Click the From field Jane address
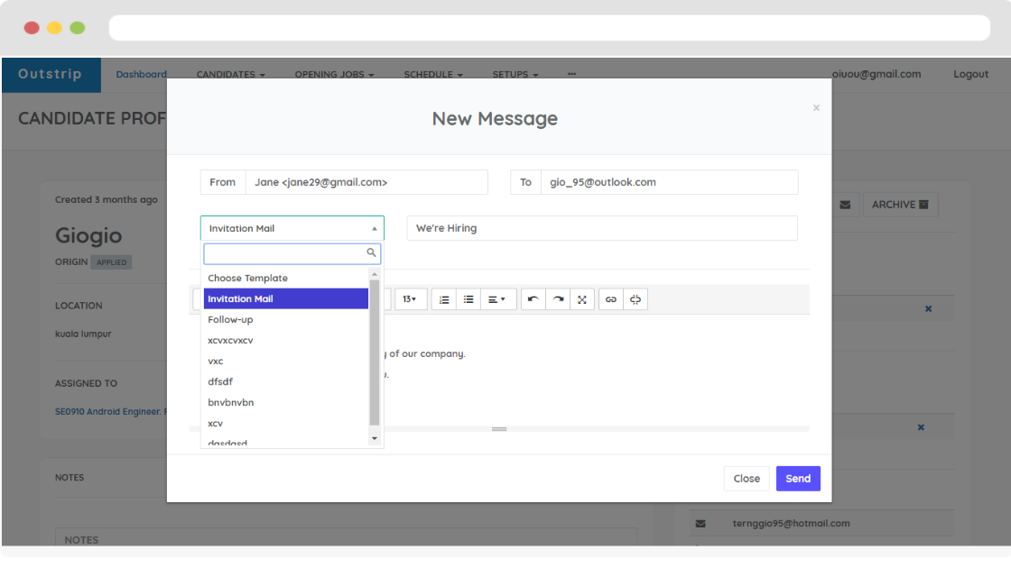This screenshot has width=1011, height=568. point(366,182)
